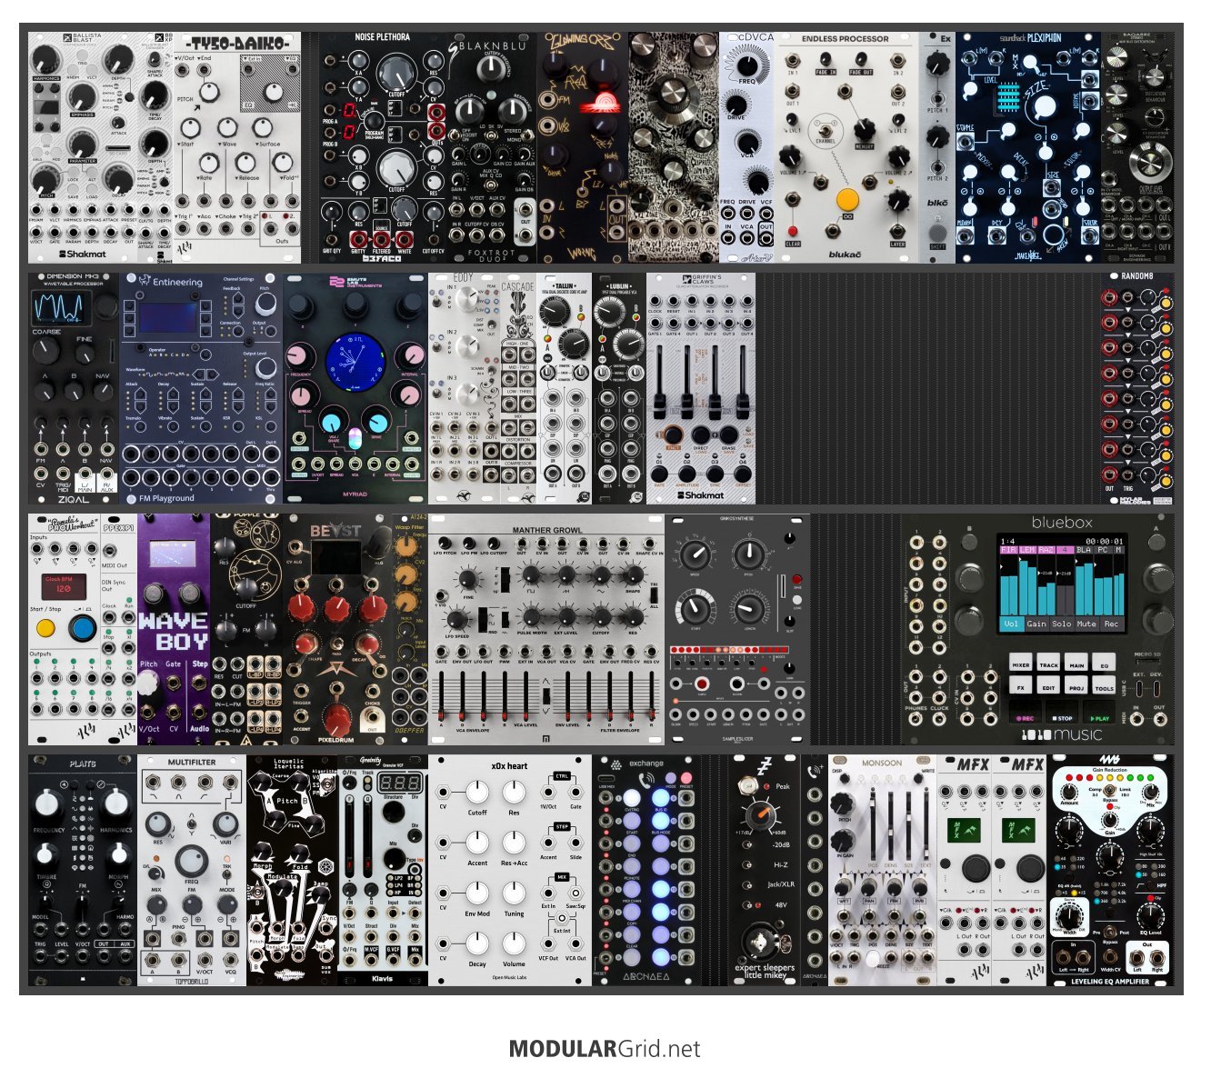Click the Zz logo on little mikey
The height and width of the screenshot is (1068, 1211).
[x=765, y=766]
